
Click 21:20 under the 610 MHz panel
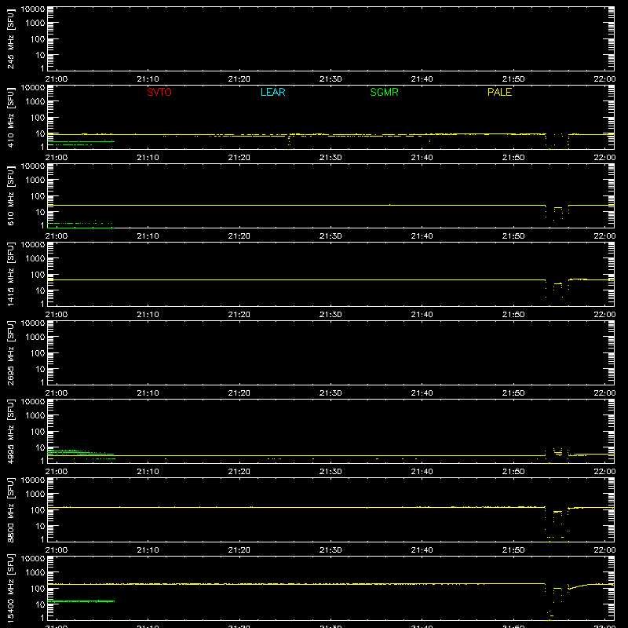click(239, 236)
